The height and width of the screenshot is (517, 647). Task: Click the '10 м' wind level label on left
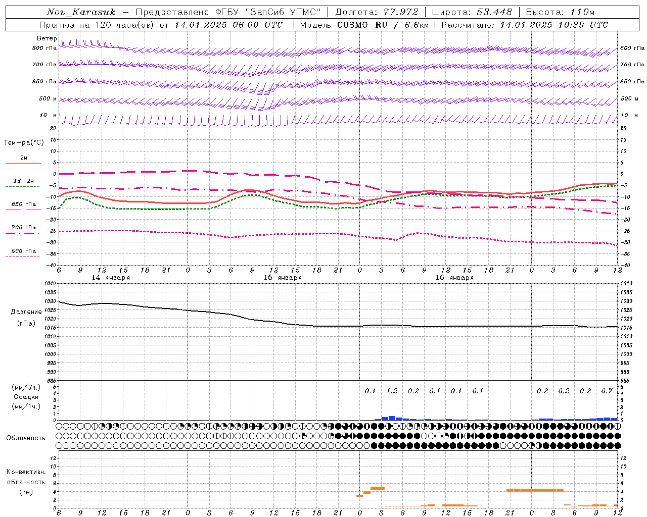[x=49, y=116]
